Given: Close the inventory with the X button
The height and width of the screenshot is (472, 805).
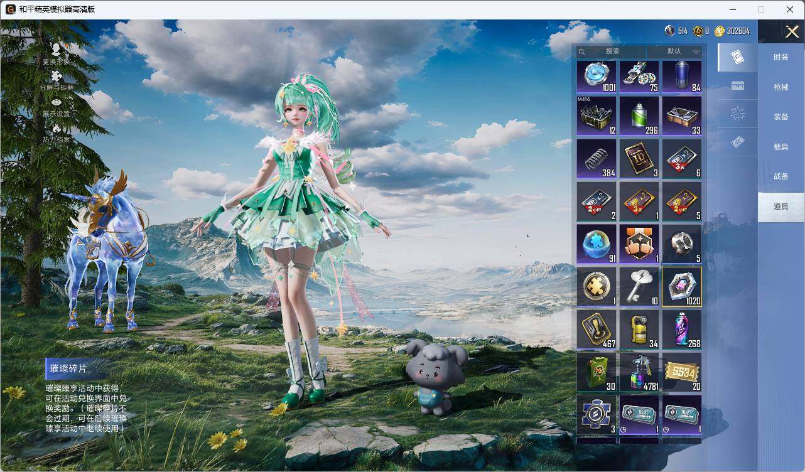Looking at the screenshot, I should (792, 31).
